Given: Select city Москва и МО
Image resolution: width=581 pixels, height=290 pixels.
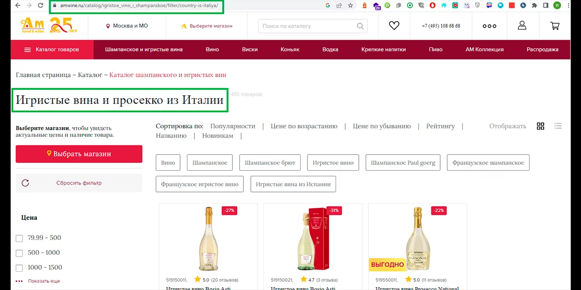Looking at the screenshot, I should pyautogui.click(x=130, y=26).
